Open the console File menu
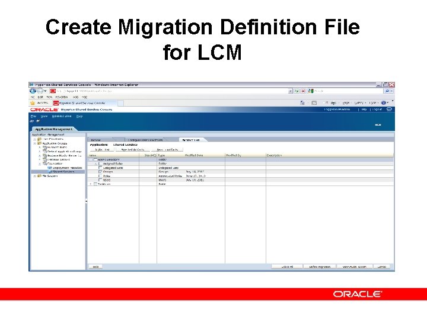This screenshot has height=320, width=427. pyautogui.click(x=33, y=116)
